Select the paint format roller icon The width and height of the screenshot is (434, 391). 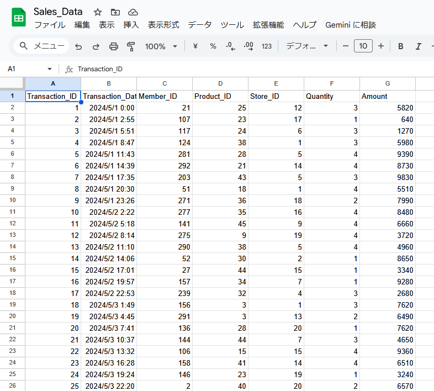point(131,46)
